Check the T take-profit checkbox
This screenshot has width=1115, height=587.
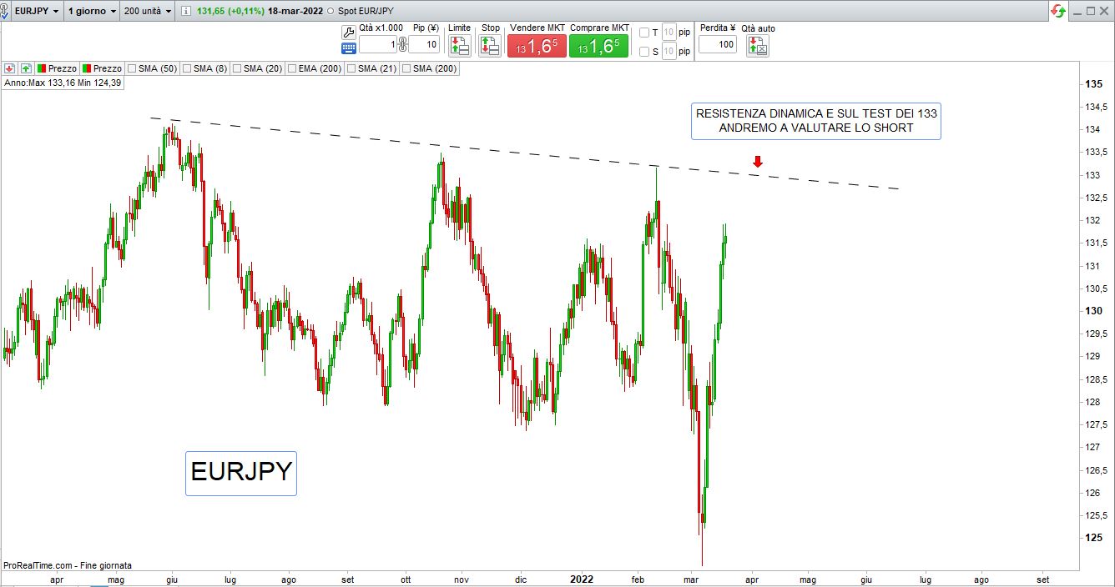pyautogui.click(x=643, y=33)
